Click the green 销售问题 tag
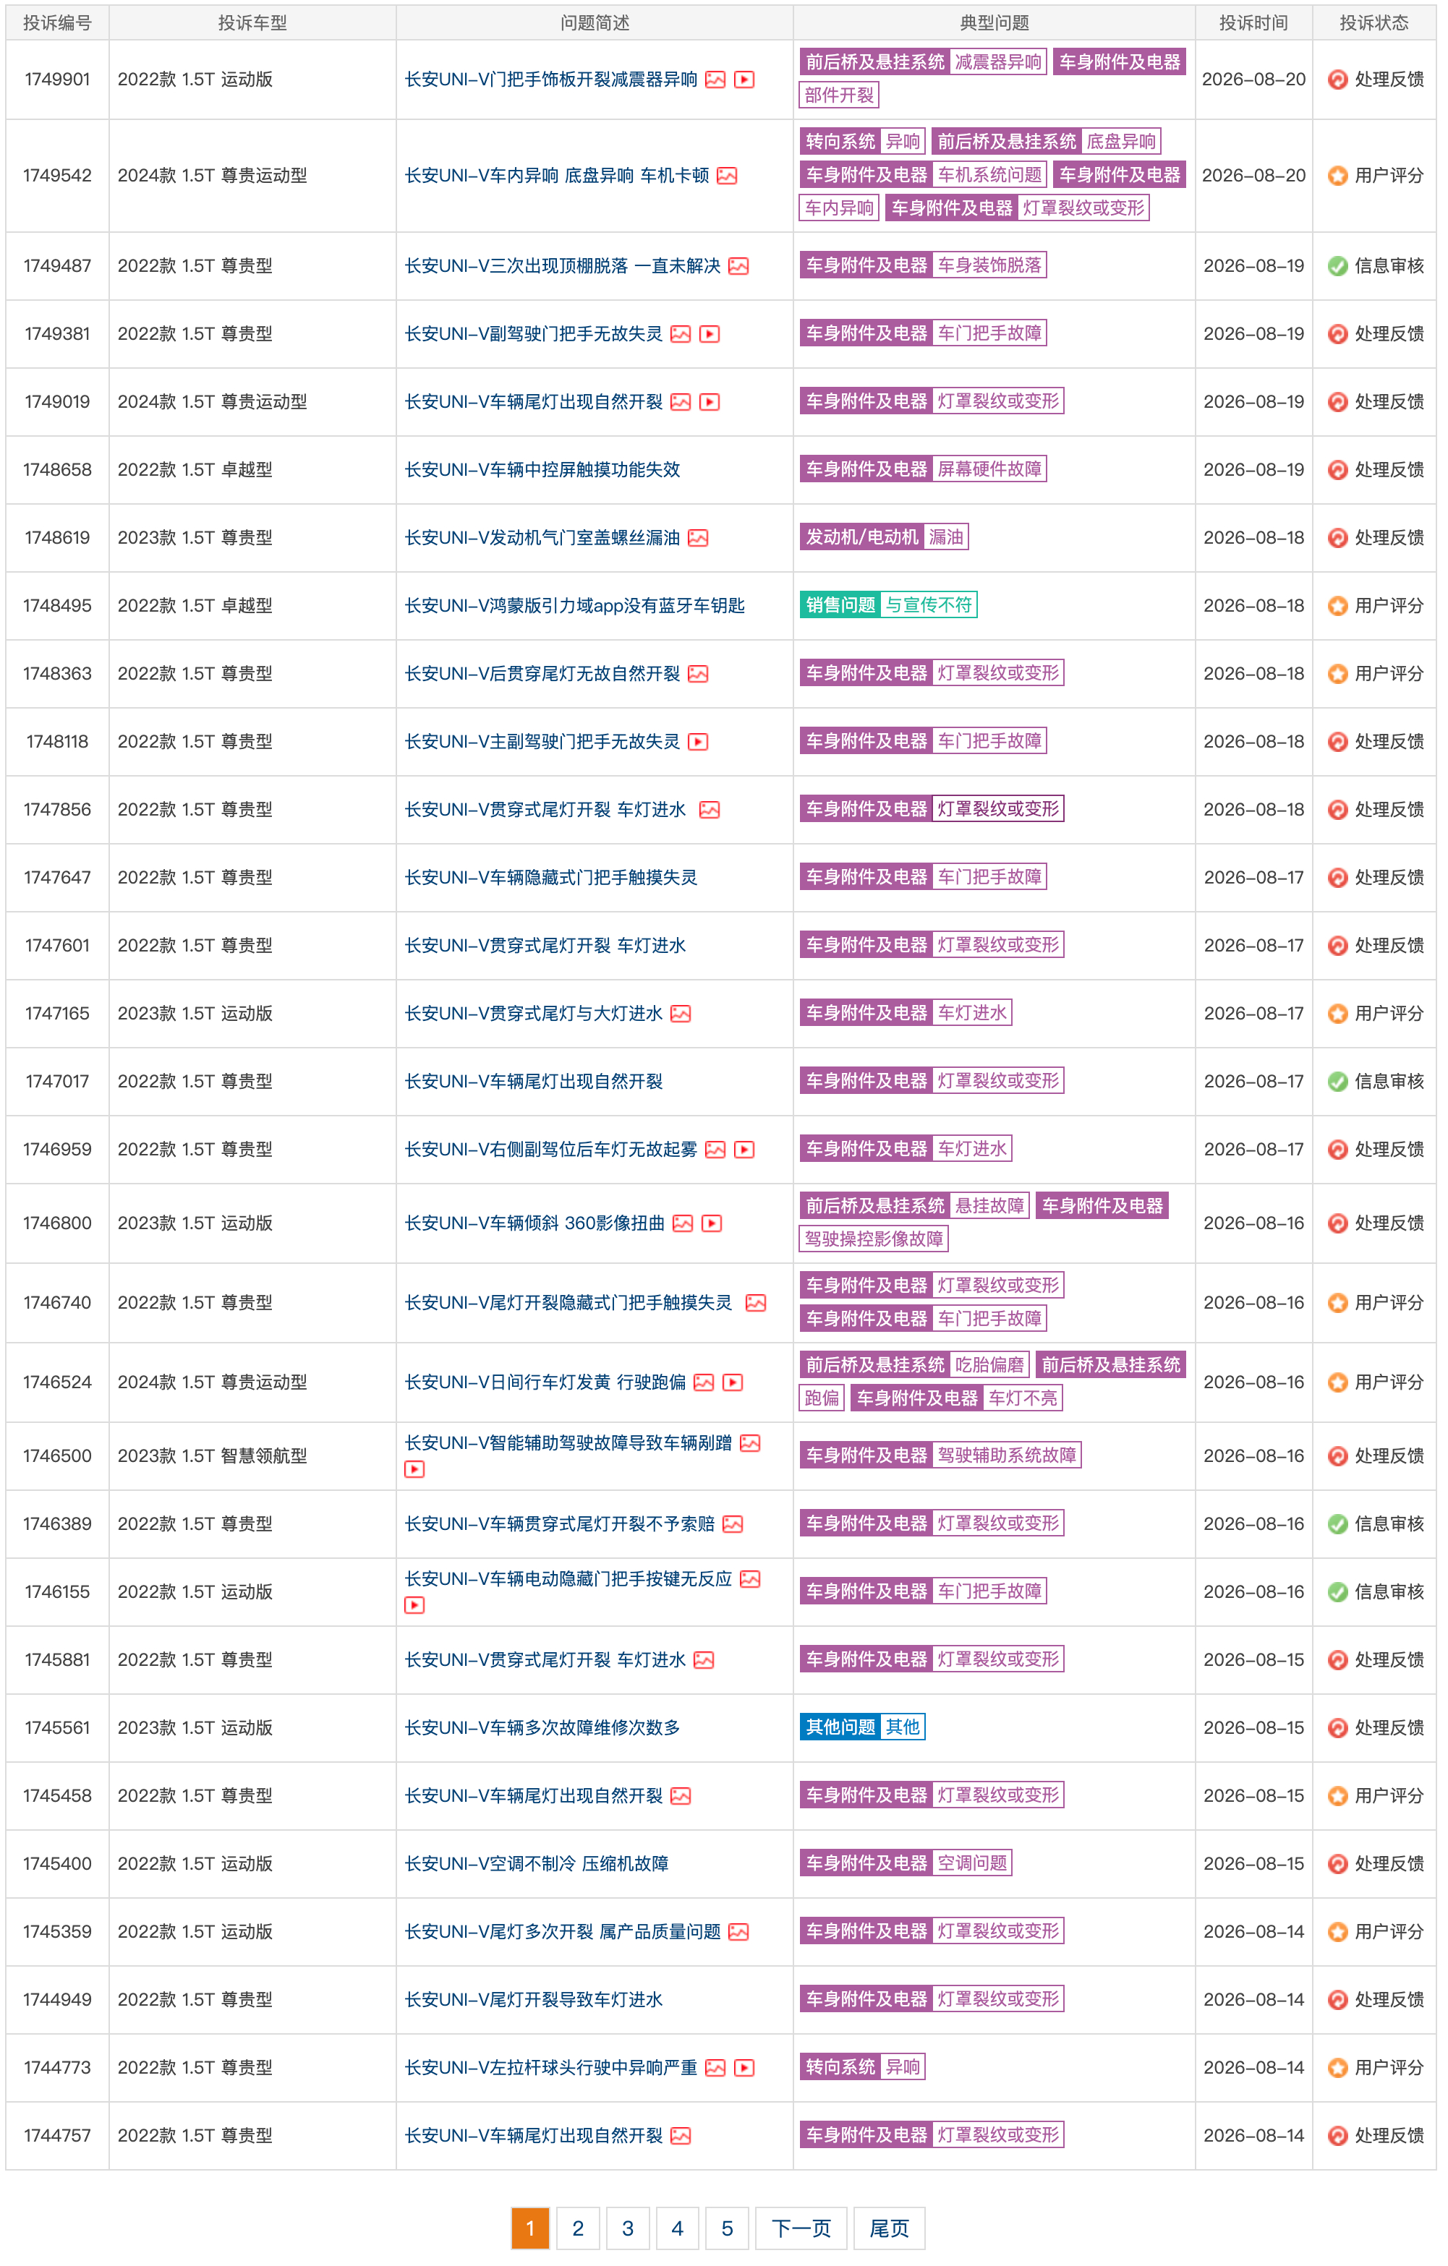This screenshot has height=2266, width=1448. pyautogui.click(x=840, y=605)
